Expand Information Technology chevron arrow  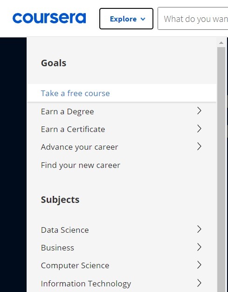point(199,283)
